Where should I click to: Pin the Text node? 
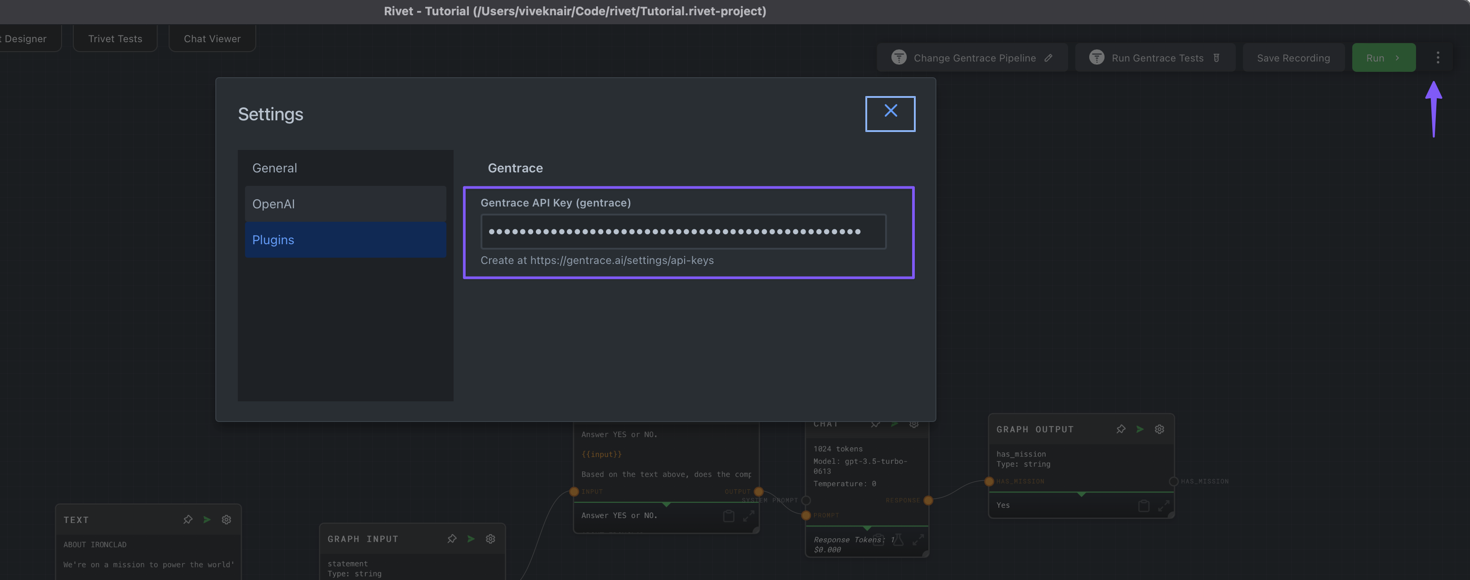(188, 519)
